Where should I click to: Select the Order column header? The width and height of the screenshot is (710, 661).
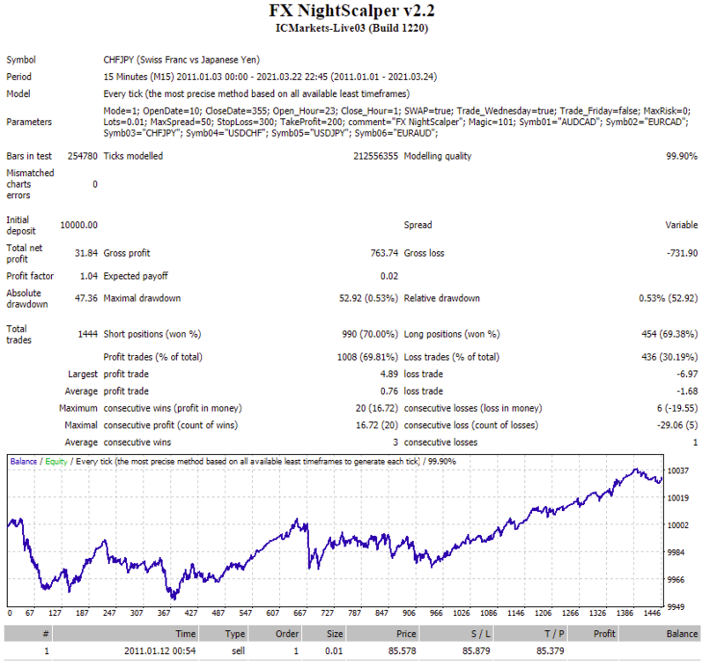[275, 634]
